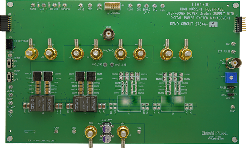Select the J24 header to DC2086A
This screenshot has width=246, height=148.
[x=10, y=44]
